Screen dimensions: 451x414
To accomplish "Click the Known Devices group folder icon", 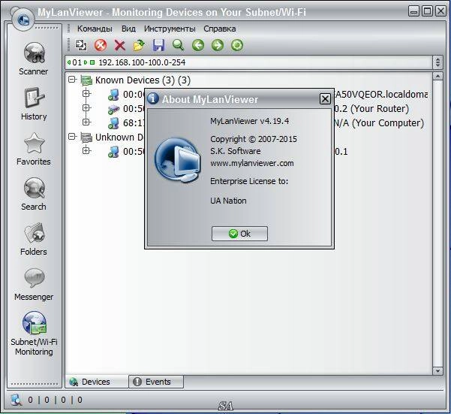I will [86, 80].
